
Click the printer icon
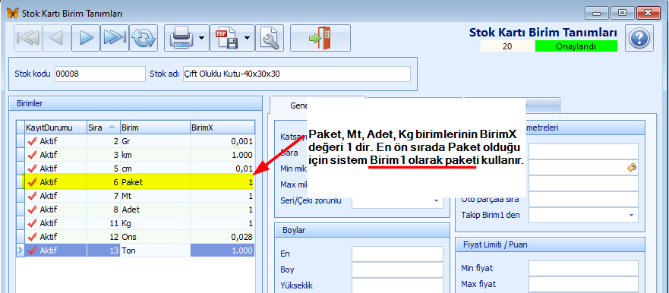pos(181,38)
